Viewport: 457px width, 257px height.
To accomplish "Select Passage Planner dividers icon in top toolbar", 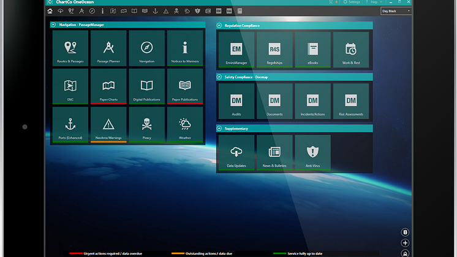I will click(x=81, y=11).
